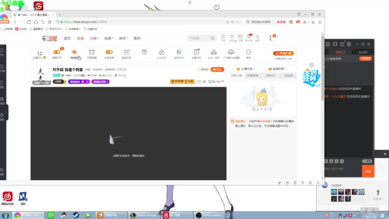The image size is (389, 219).
Task: Open the gift box tool icon
Action: click(x=144, y=52)
